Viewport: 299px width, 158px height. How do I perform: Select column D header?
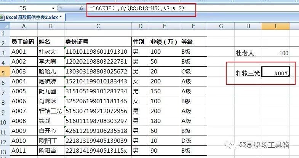[x=140, y=26]
